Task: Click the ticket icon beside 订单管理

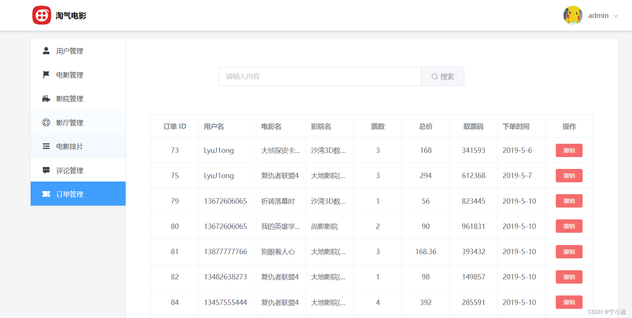Action: click(46, 194)
